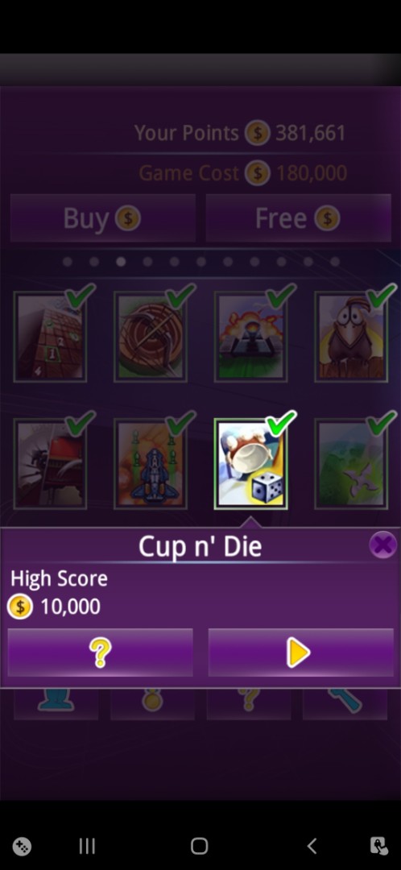Go to the last page indicator dot
The width and height of the screenshot is (401, 870).
(335, 261)
